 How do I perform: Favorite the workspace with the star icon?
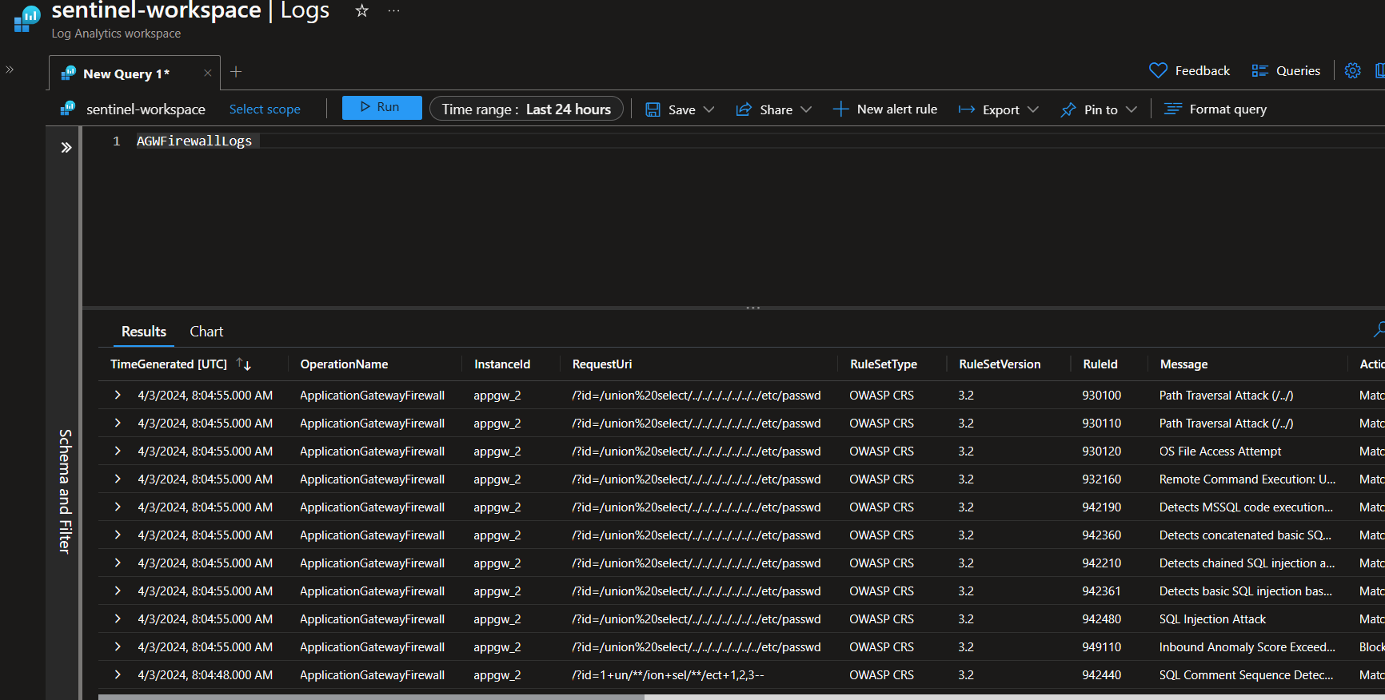click(361, 10)
